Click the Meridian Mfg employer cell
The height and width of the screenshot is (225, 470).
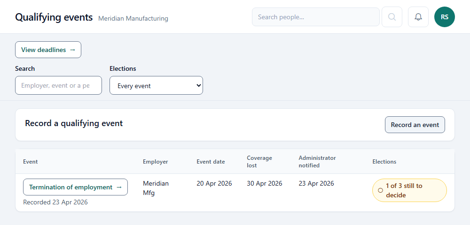click(x=156, y=188)
